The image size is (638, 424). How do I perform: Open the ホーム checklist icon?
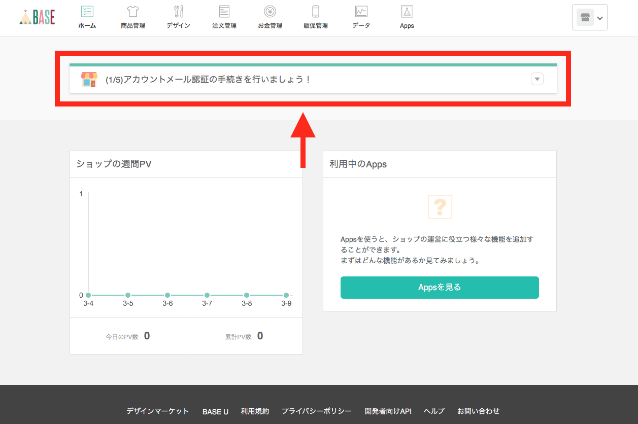[x=87, y=12]
